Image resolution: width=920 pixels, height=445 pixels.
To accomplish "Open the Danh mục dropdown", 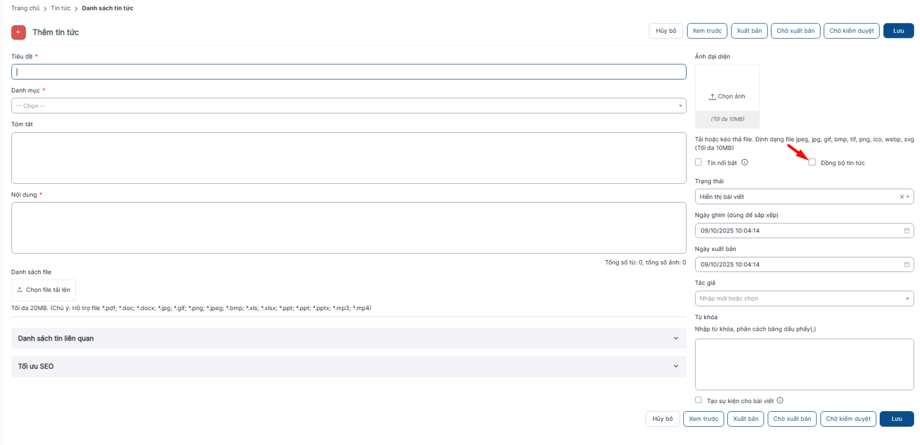I will [x=348, y=106].
